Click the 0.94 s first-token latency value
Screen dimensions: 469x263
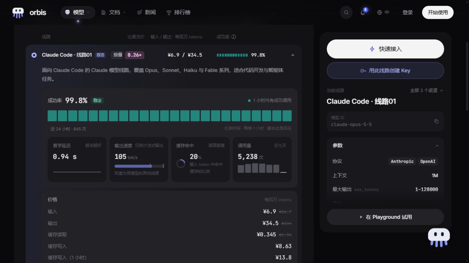pyautogui.click(x=65, y=157)
